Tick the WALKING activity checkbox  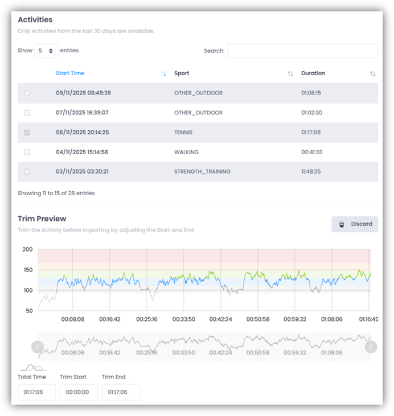[27, 152]
